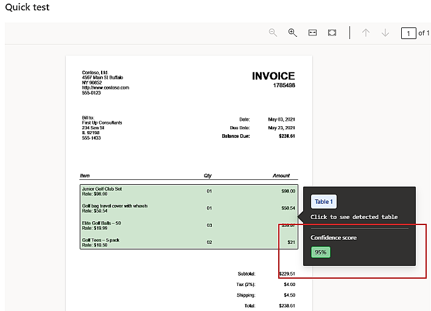431x311 pixels.
Task: Click the Subtotal value $229.51
Action: tap(286, 274)
